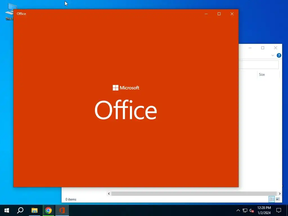Close the File Explorer window

click(x=276, y=48)
